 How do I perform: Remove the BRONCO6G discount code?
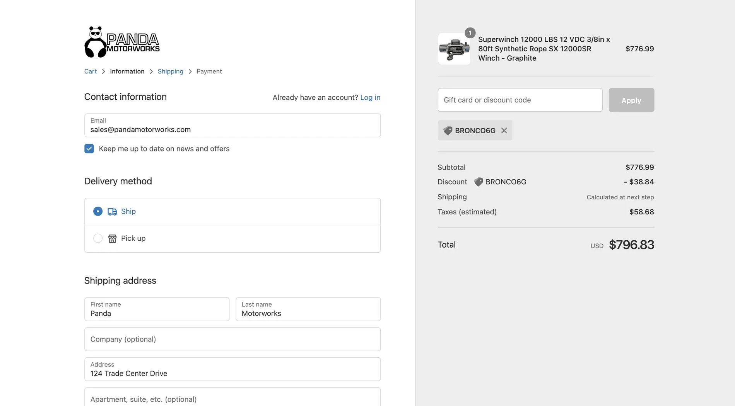click(x=504, y=131)
